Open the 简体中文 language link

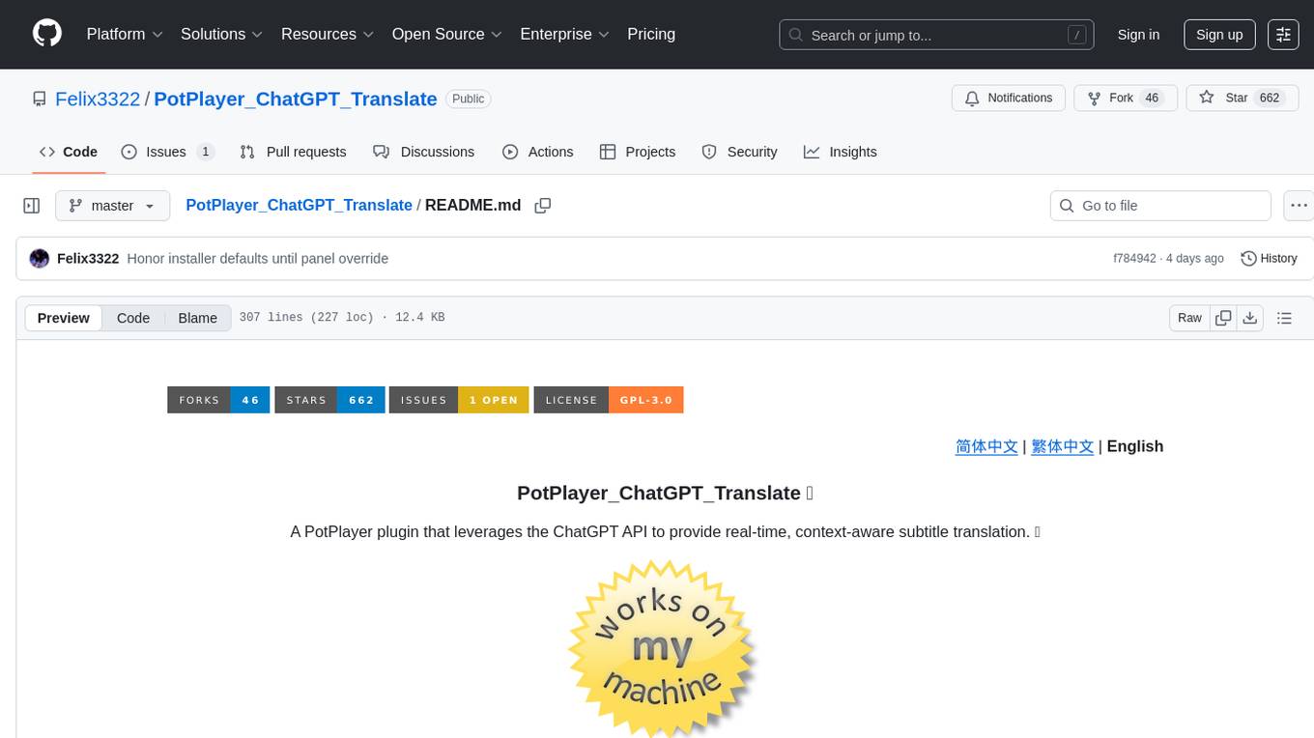point(986,446)
